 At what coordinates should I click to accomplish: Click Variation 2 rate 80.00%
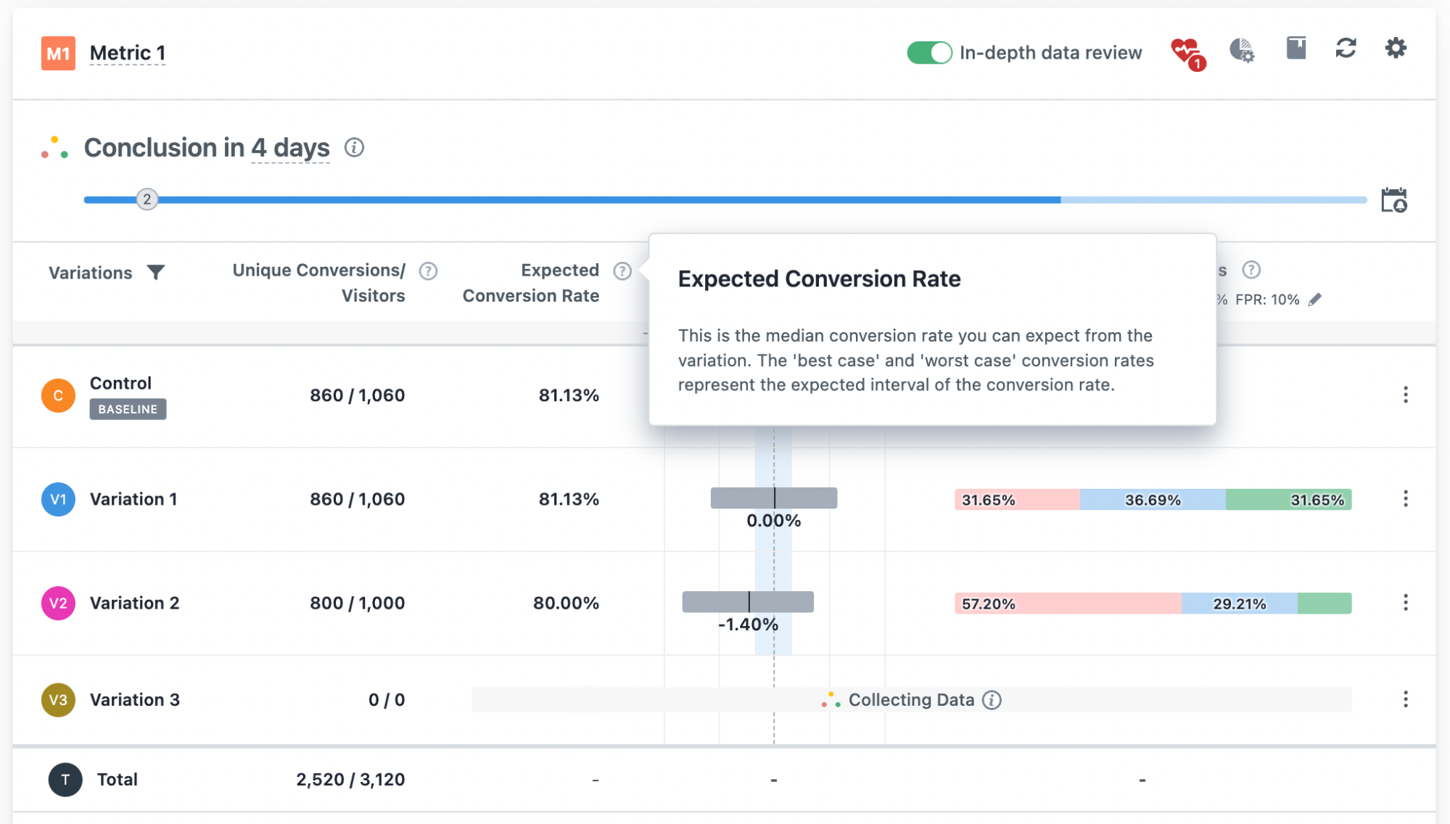[566, 603]
